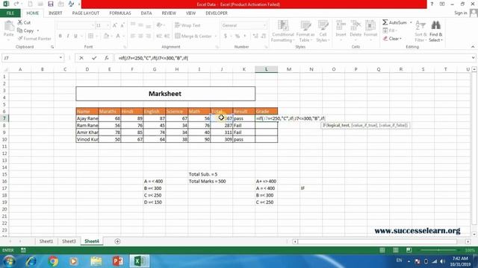Click the Format cells icon
This screenshot has height=268, width=478.
(x=370, y=25)
